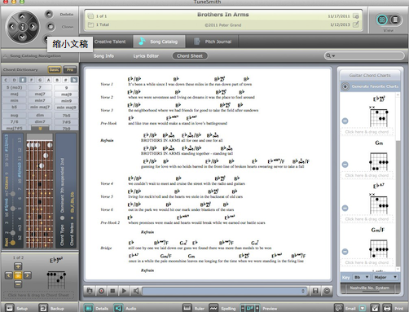Toggle the Audio panel button
409x312 pixels.
click(x=118, y=308)
